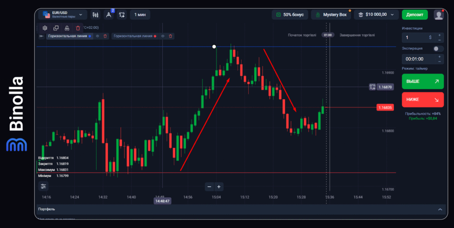Open the EUR/USD asset dropdown
This screenshot has width=454, height=228.
click(62, 15)
